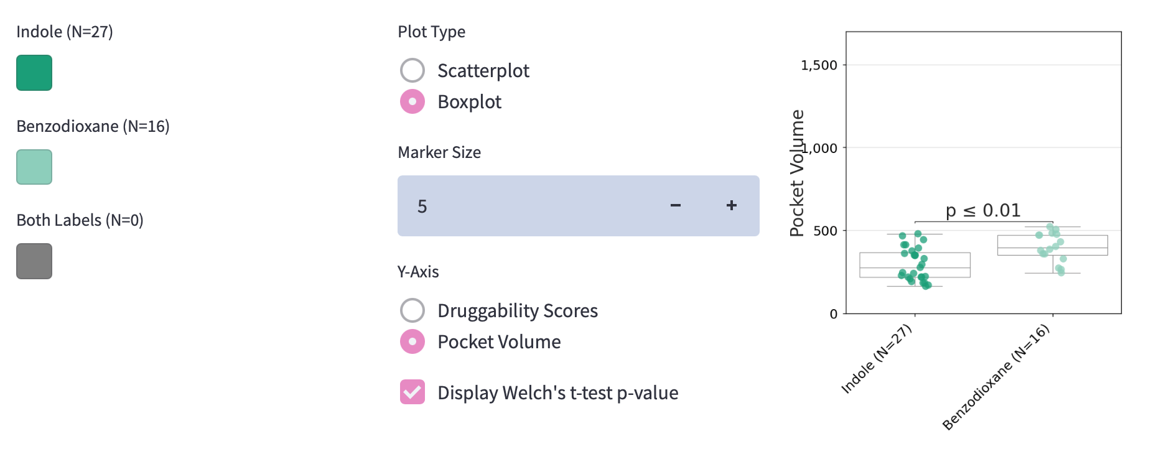Choose Druggability Scores for the Y-axis
The image size is (1151, 454).
pos(412,310)
